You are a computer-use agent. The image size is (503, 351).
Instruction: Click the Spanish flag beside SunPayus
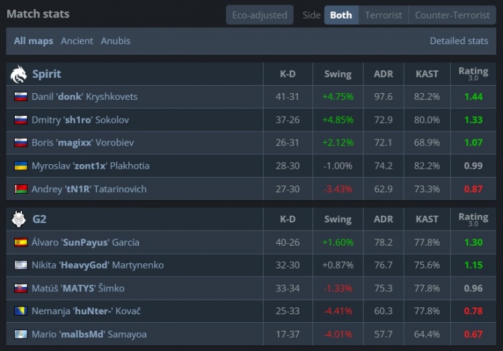pyautogui.click(x=20, y=242)
